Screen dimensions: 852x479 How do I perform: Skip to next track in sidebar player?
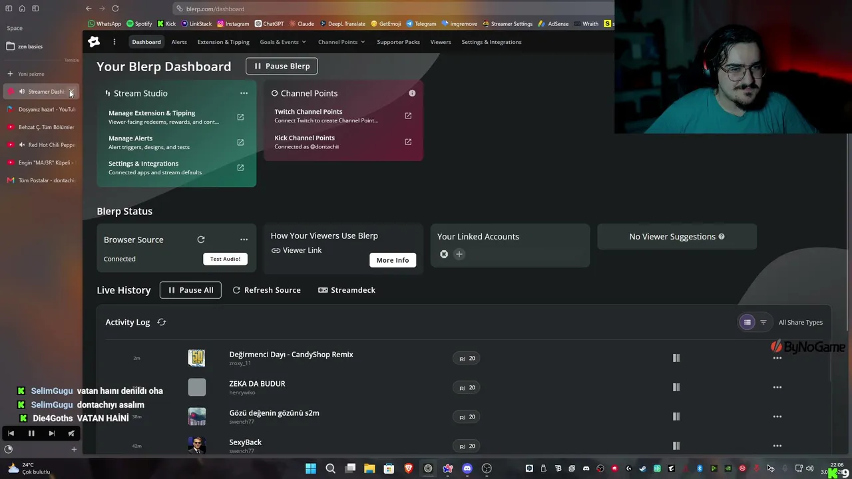52,433
